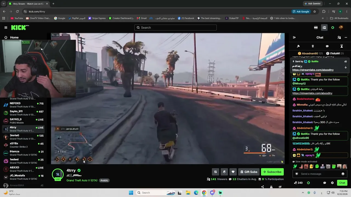Open the browser tab search dropdown
The width and height of the screenshot is (351, 197).
pos(4,4)
